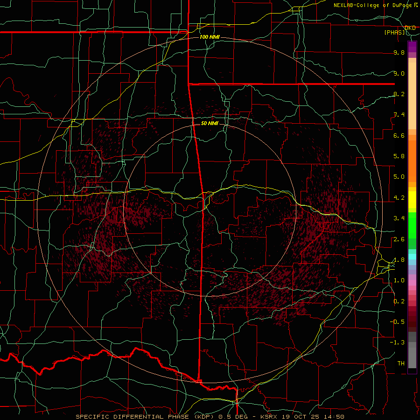The image size is (420, 420).
Task: Click the TH threshold label
Action: point(401,364)
